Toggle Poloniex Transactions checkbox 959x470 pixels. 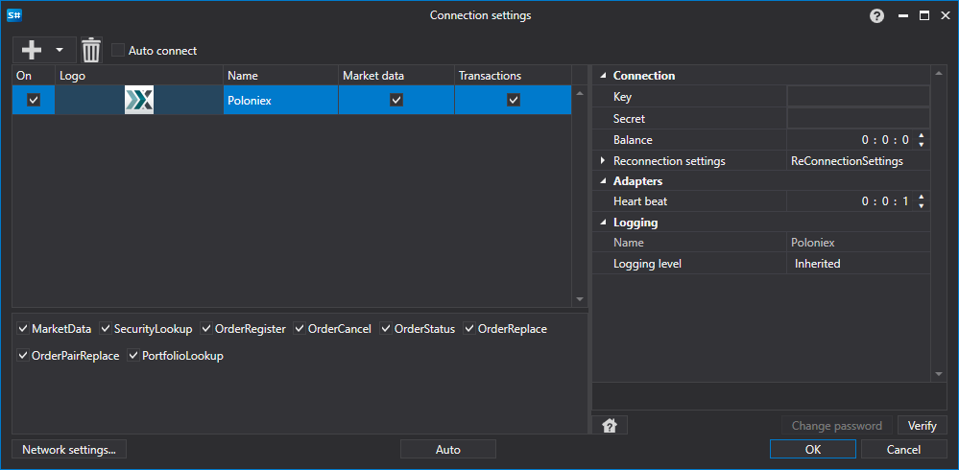pyautogui.click(x=514, y=100)
